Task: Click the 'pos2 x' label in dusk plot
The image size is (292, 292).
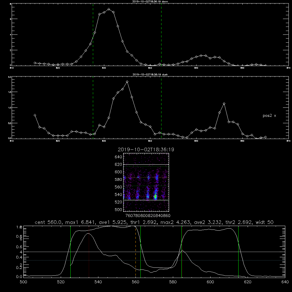Action: (x=269, y=116)
